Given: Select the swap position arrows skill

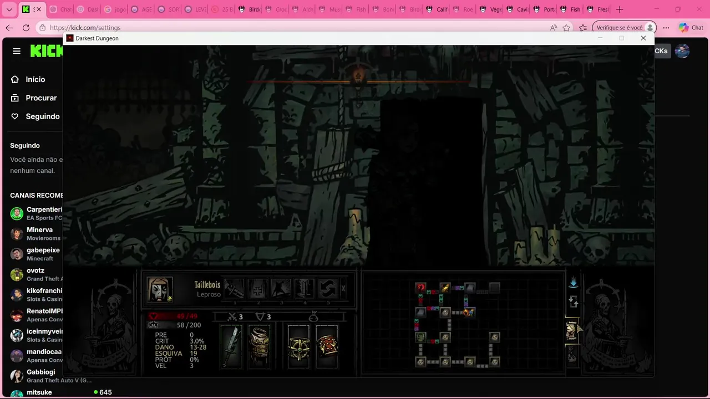Looking at the screenshot, I should [327, 289].
